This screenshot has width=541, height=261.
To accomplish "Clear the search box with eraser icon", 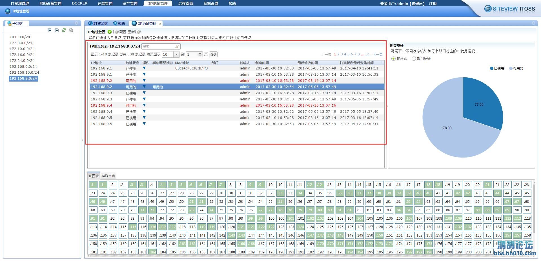I will pyautogui.click(x=177, y=46).
